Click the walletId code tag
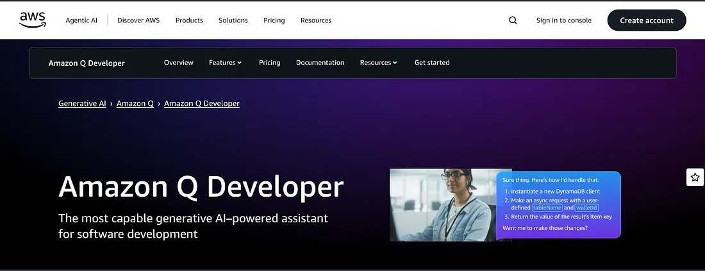Image resolution: width=705 pixels, height=271 pixels. click(x=586, y=208)
